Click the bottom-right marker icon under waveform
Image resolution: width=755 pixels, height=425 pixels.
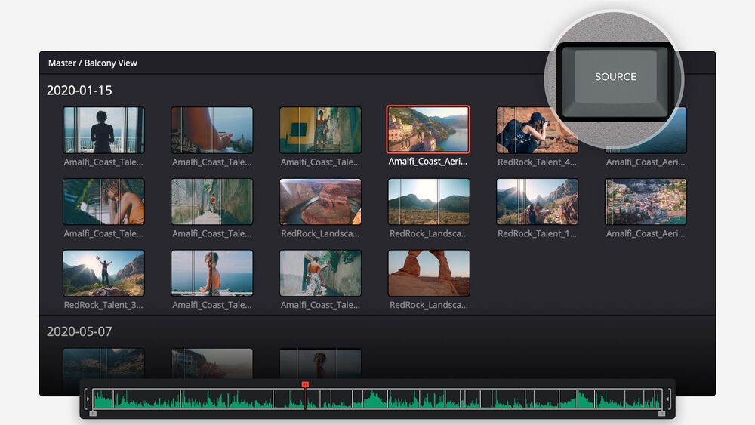661,413
